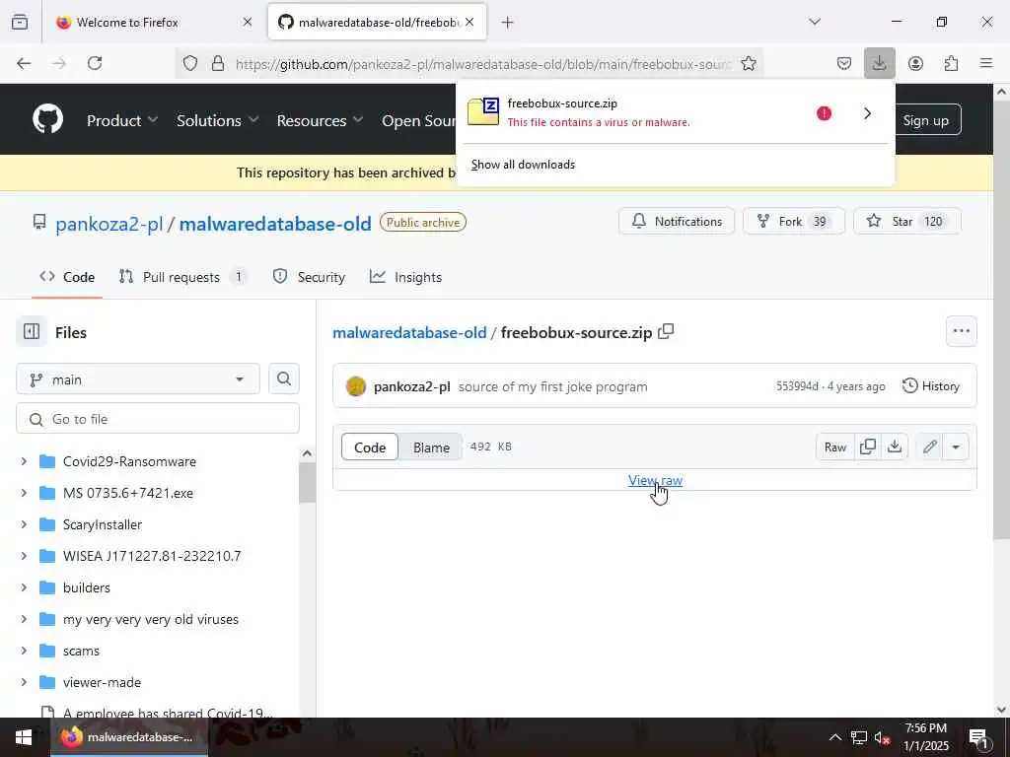
Task: Open muted volume tray icon
Action: (x=882, y=737)
